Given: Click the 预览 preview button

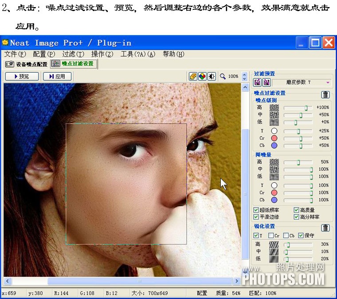Looking at the screenshot, I should coord(22,76).
